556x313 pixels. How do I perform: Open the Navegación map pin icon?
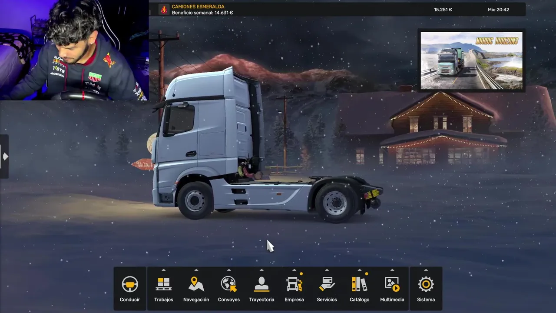coord(196,284)
